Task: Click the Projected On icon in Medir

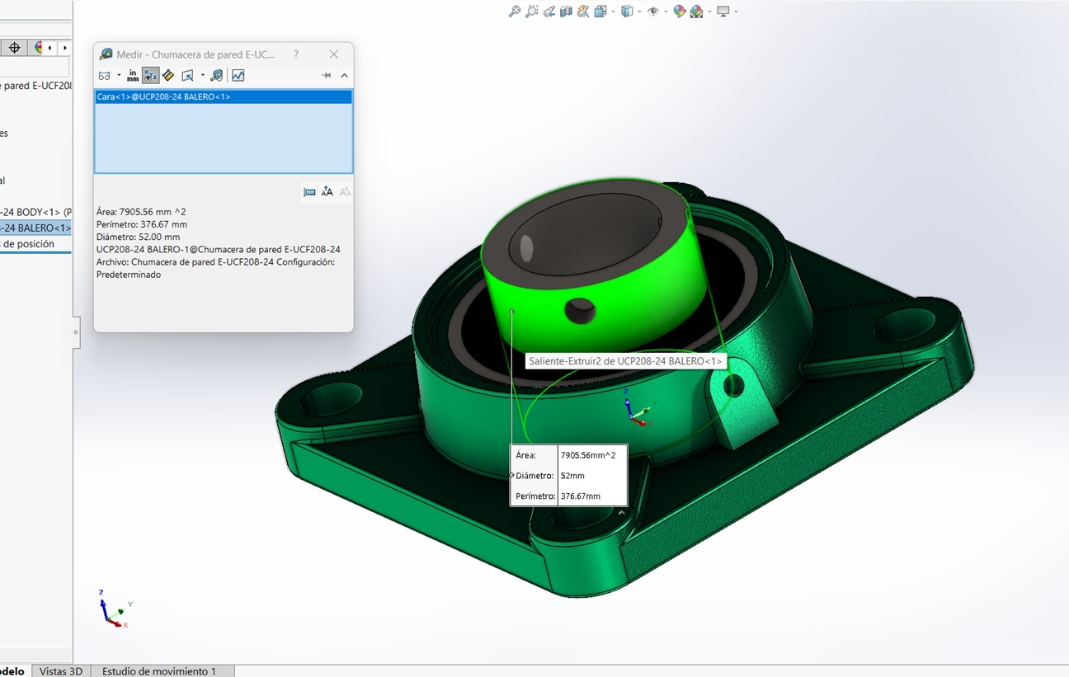Action: 188,76
